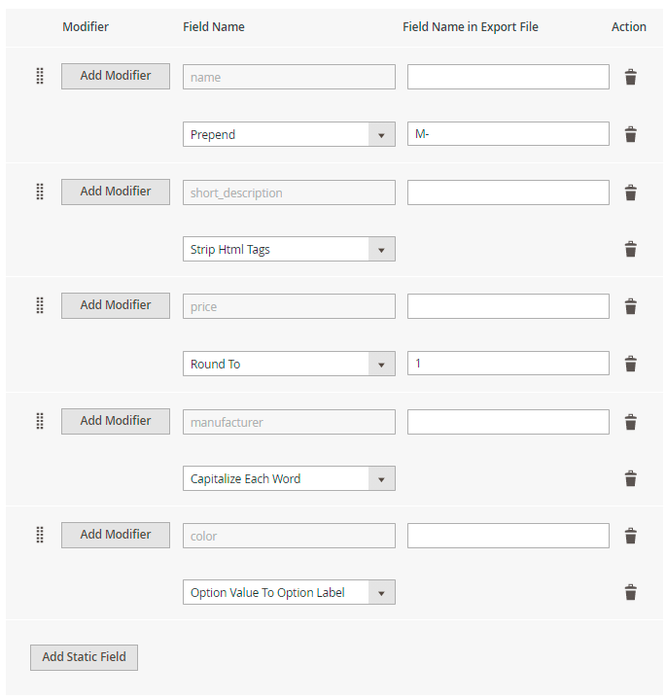The width and height of the screenshot is (666, 699).
Task: Focus the Prepend value field containing M-
Action: click(508, 134)
